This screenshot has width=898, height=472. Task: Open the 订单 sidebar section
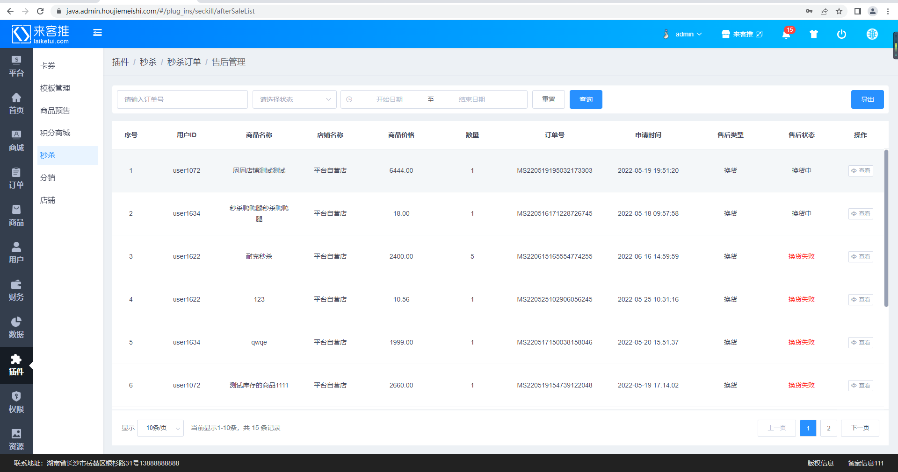[16, 178]
